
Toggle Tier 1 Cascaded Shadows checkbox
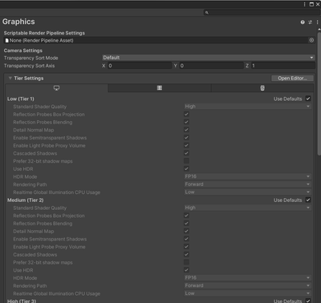coord(186,153)
